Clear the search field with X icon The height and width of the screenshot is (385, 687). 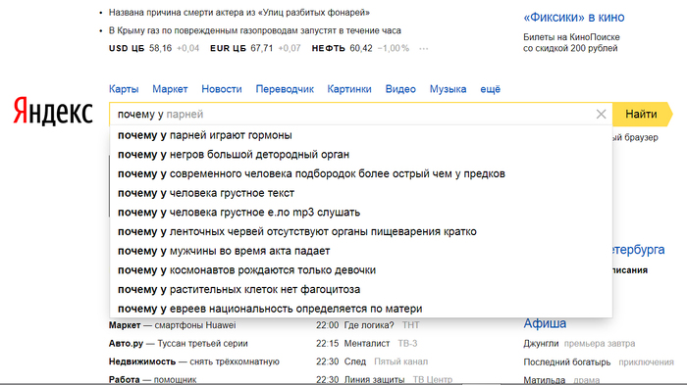click(x=601, y=115)
